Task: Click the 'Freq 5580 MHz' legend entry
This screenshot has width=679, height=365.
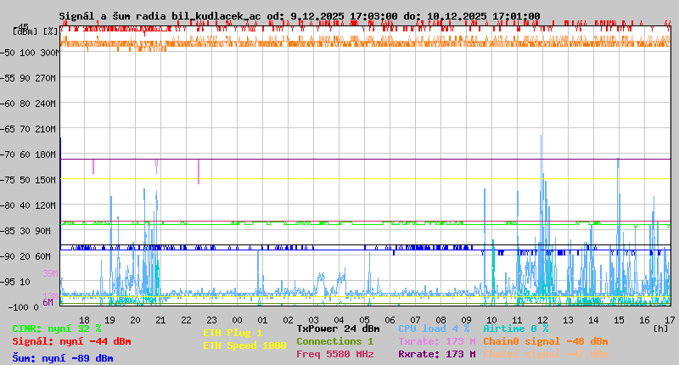Action: pos(334,354)
